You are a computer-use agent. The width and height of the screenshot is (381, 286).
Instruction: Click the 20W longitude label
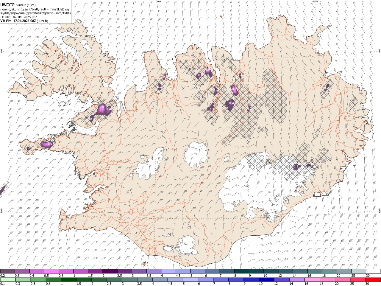coord(158,1)
